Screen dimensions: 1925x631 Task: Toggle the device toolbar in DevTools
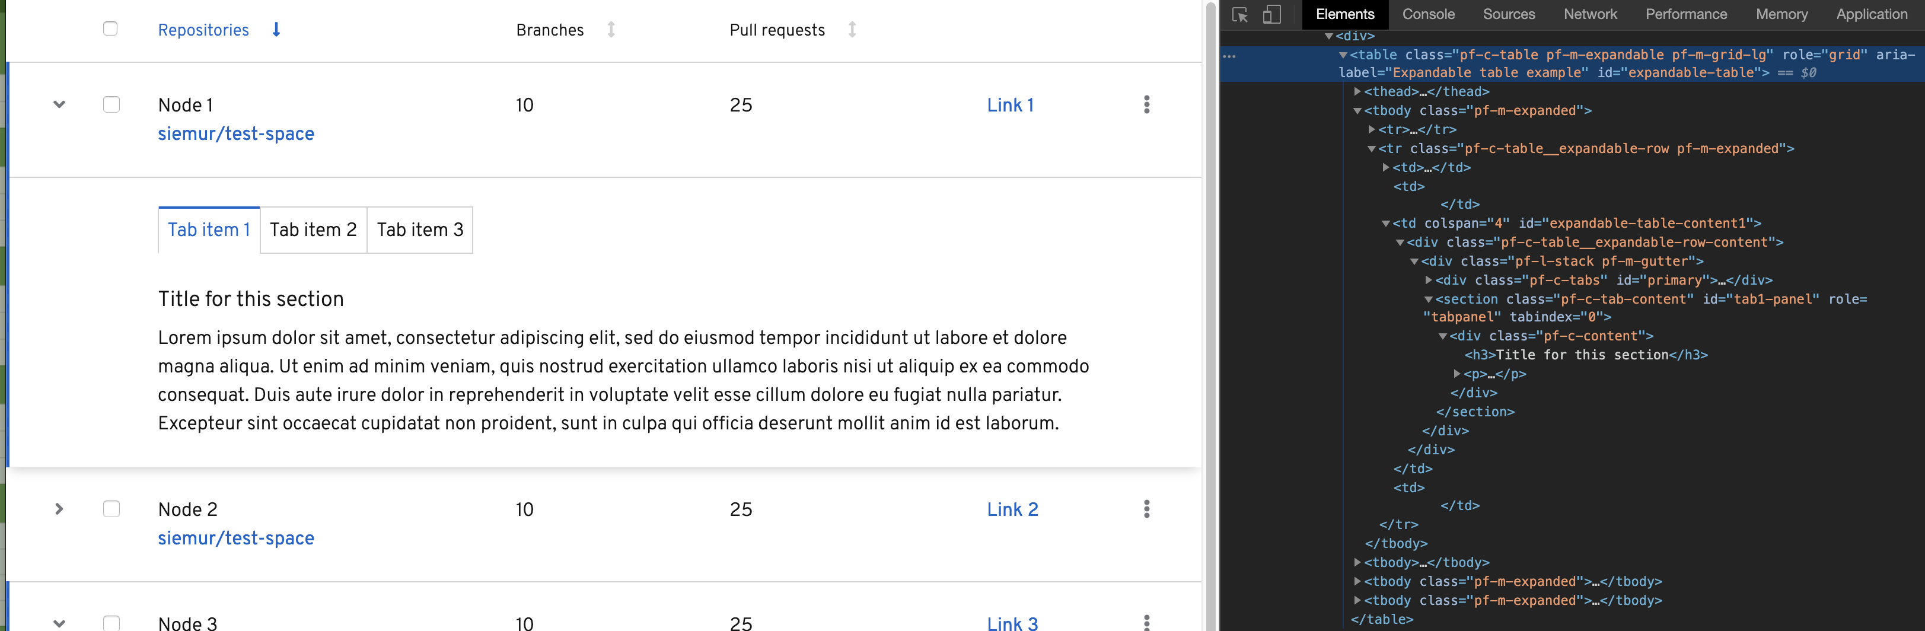tap(1272, 14)
